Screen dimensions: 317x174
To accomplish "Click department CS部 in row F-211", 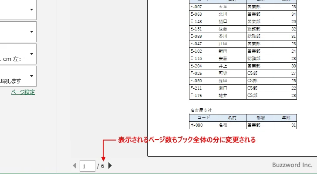I will (x=253, y=88).
